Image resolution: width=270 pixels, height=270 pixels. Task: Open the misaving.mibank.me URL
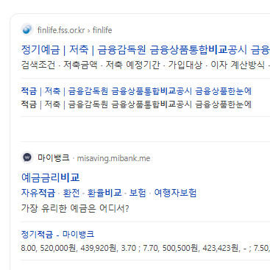click(113, 158)
